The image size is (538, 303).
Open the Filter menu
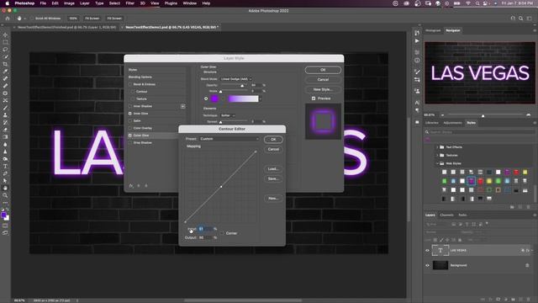[x=129, y=3]
